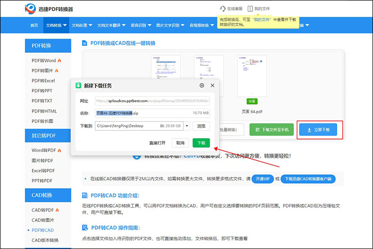Open PDF转Excel in sidebar

click(43, 81)
